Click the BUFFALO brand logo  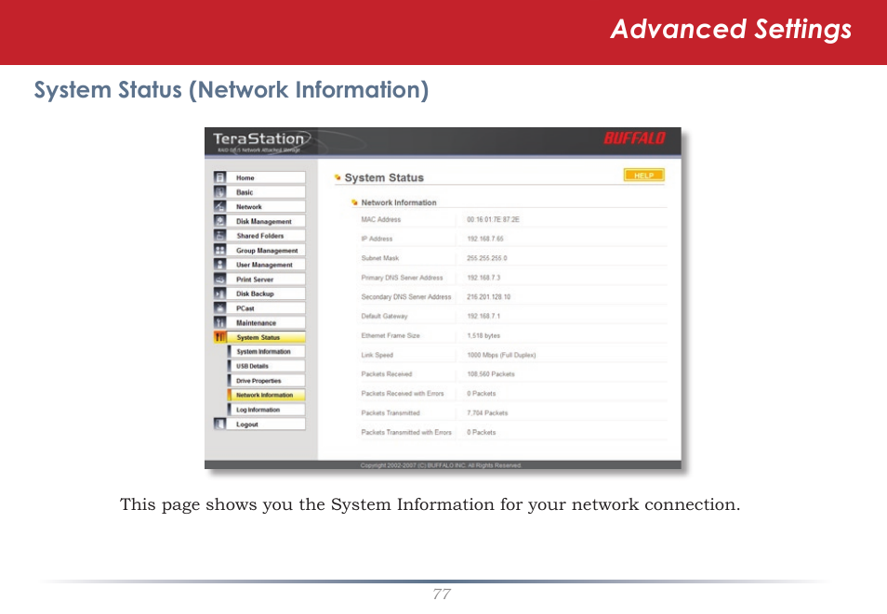coord(634,138)
